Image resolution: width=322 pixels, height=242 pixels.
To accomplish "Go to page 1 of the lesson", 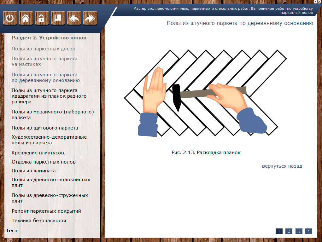I will pos(279,231).
